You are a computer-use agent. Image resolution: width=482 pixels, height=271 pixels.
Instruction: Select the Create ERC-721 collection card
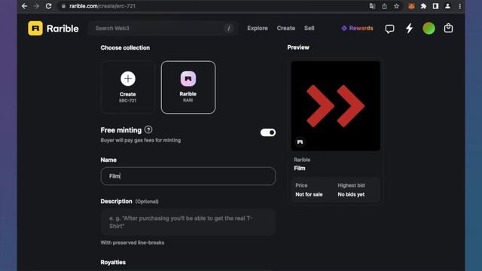(x=128, y=87)
